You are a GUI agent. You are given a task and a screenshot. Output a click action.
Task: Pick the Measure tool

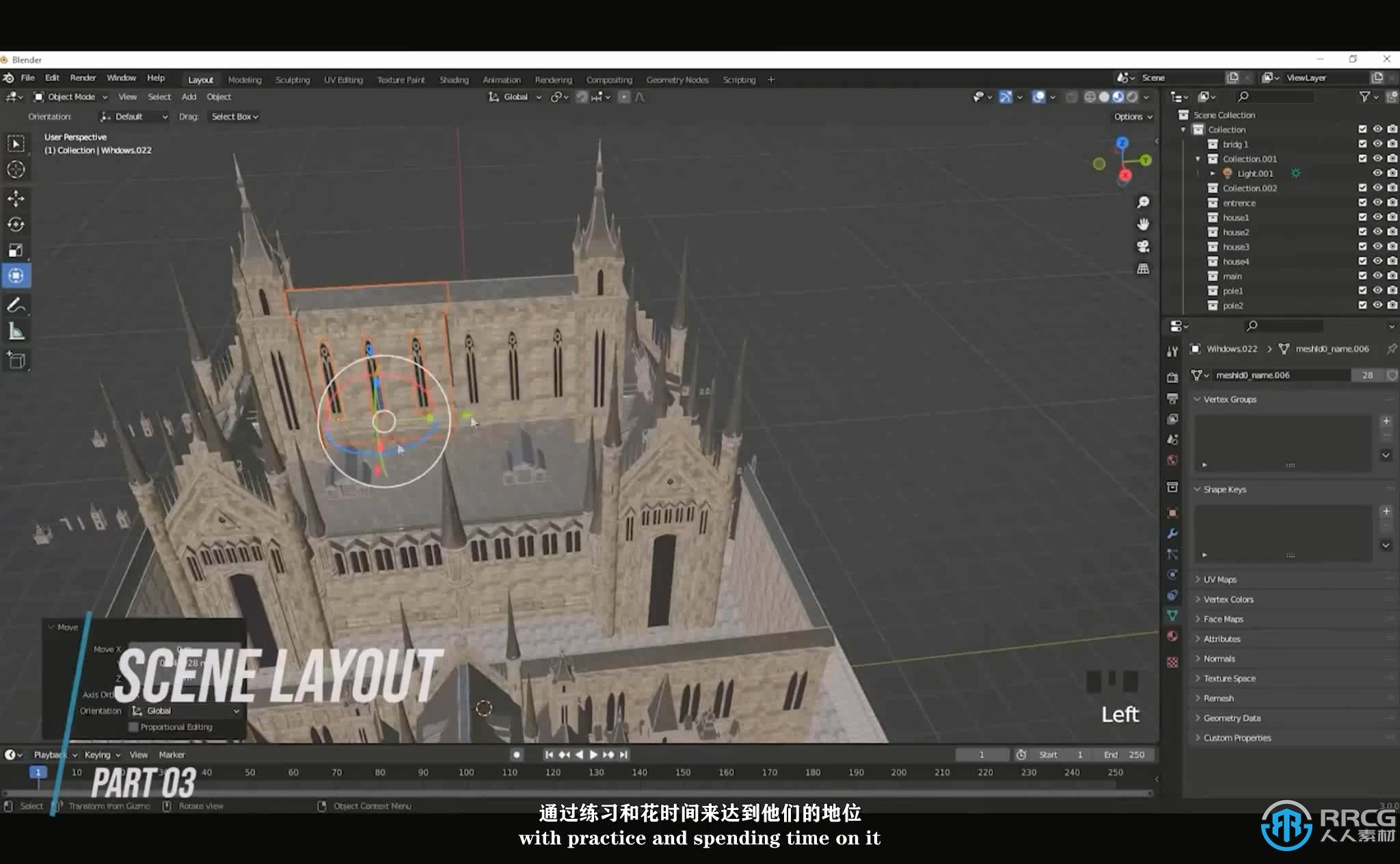[x=16, y=332]
